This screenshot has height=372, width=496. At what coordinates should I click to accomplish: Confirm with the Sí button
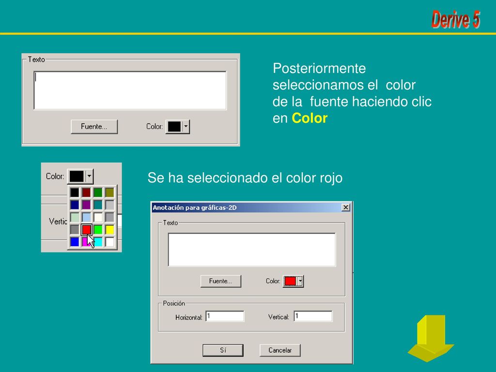(223, 350)
